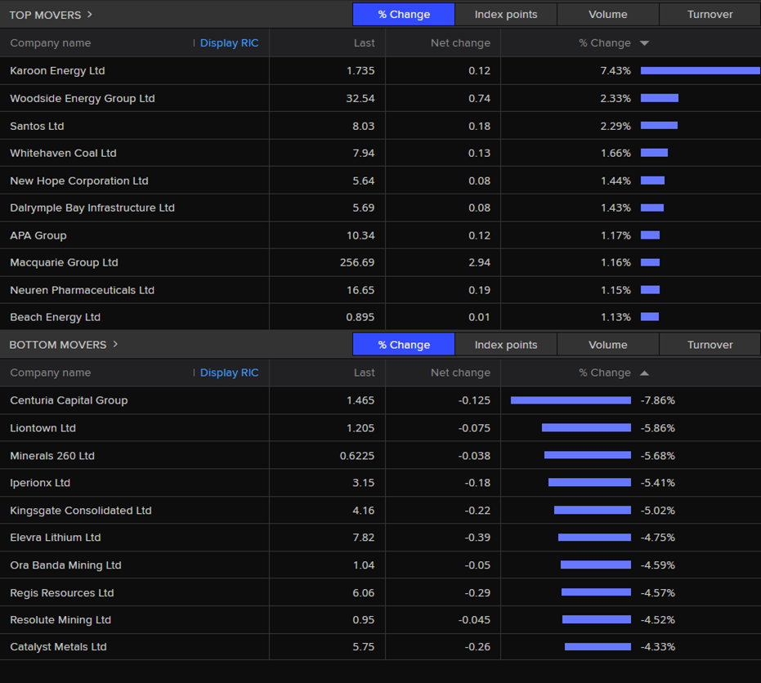
Task: Sort Top Movers by % Change arrow
Action: point(644,43)
